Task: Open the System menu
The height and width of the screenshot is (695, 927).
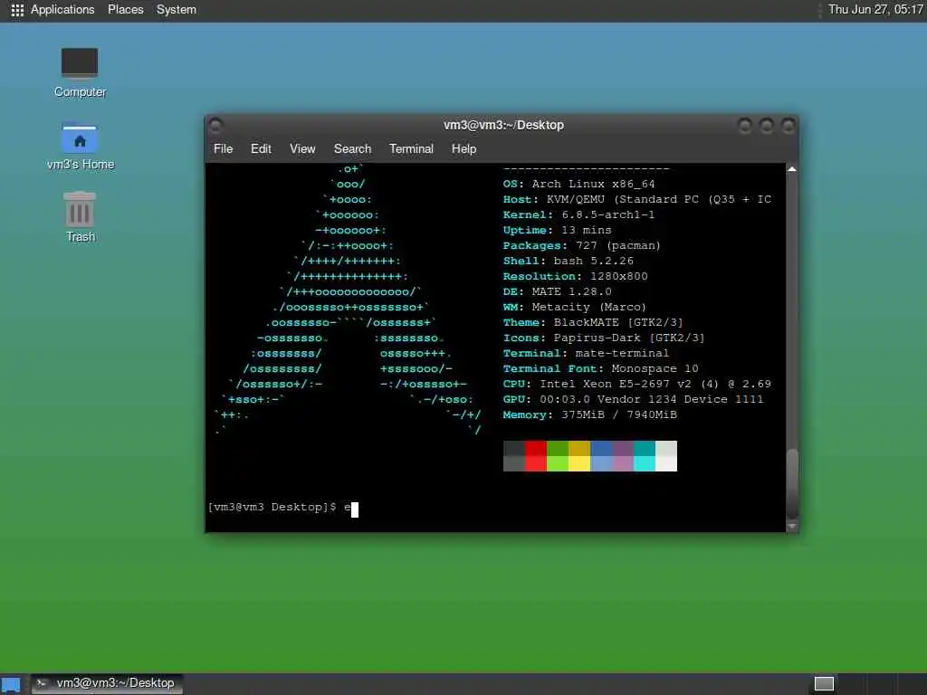Action: click(177, 9)
